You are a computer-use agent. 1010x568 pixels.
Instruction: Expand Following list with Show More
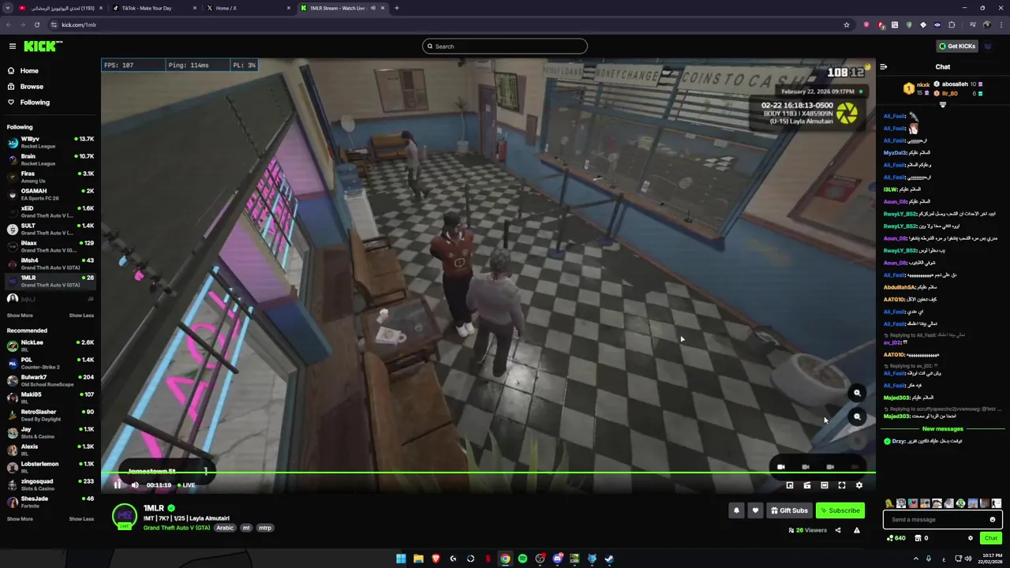click(x=20, y=316)
